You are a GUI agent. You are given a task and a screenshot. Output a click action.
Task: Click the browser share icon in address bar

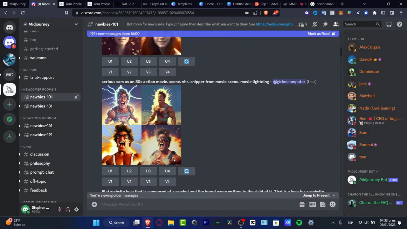pos(255,13)
